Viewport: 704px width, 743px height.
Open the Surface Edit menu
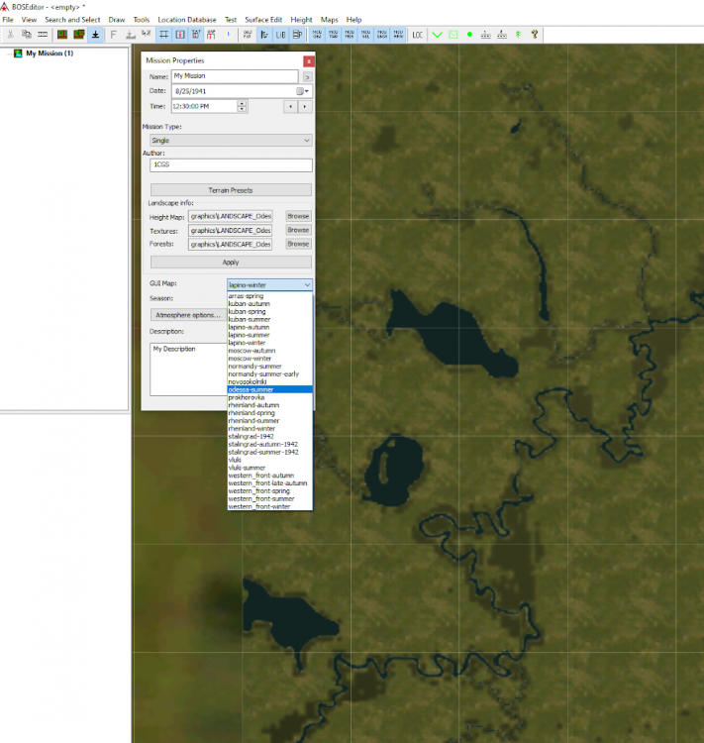coord(262,20)
